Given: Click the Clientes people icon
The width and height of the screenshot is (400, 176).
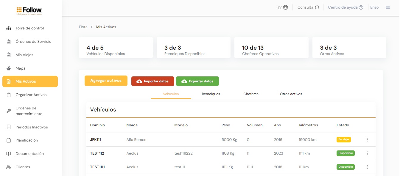Looking at the screenshot, I should pos(9,167).
